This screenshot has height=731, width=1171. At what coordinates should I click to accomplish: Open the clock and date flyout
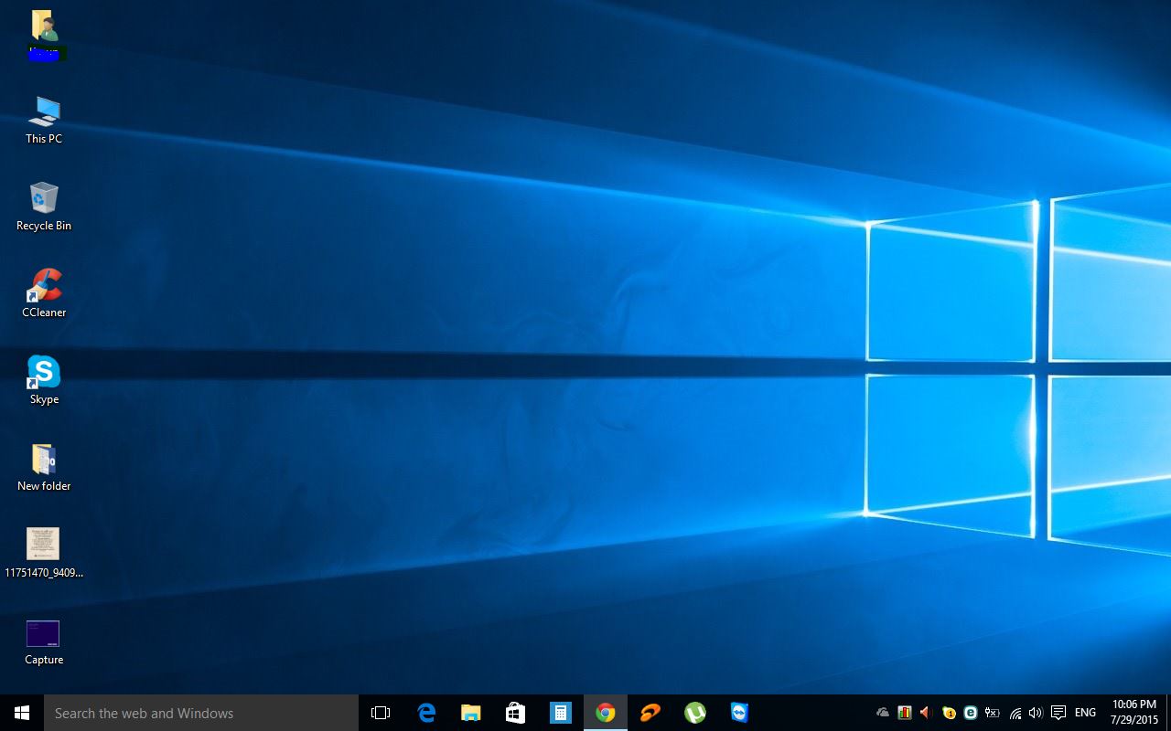pos(1134,713)
